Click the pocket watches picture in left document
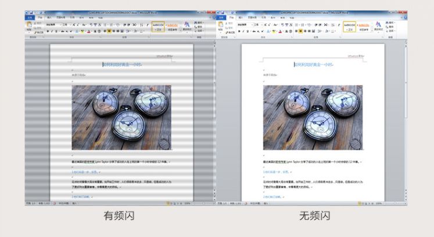The image size is (434, 237). [121, 118]
